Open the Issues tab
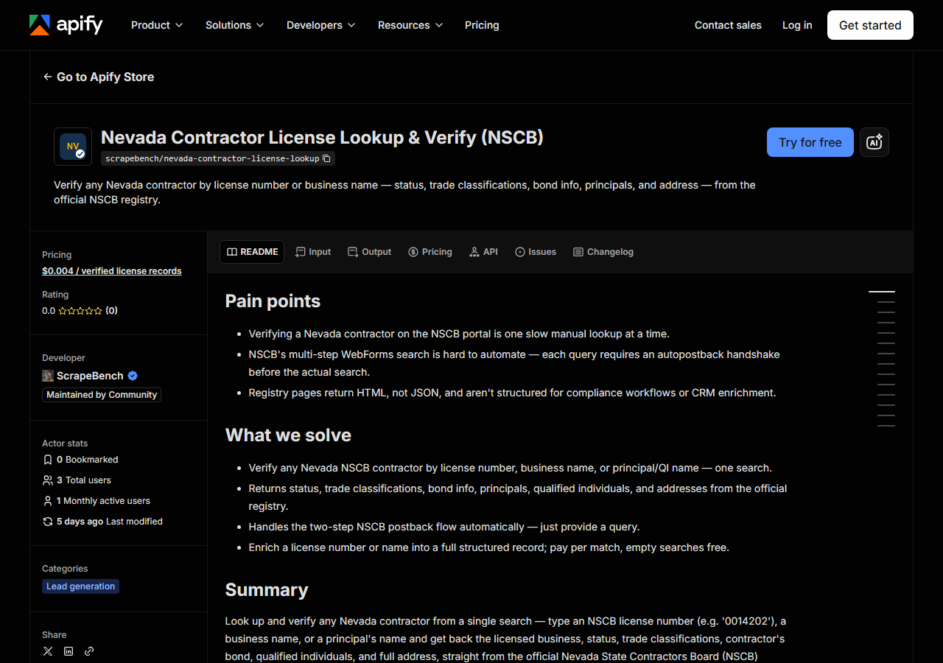This screenshot has width=943, height=663. [536, 252]
